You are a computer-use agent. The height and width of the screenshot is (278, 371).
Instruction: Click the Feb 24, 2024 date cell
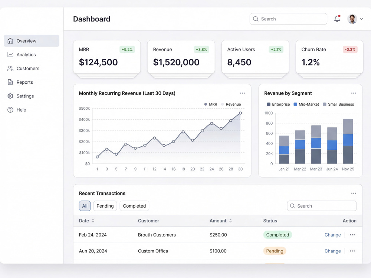[93, 235]
